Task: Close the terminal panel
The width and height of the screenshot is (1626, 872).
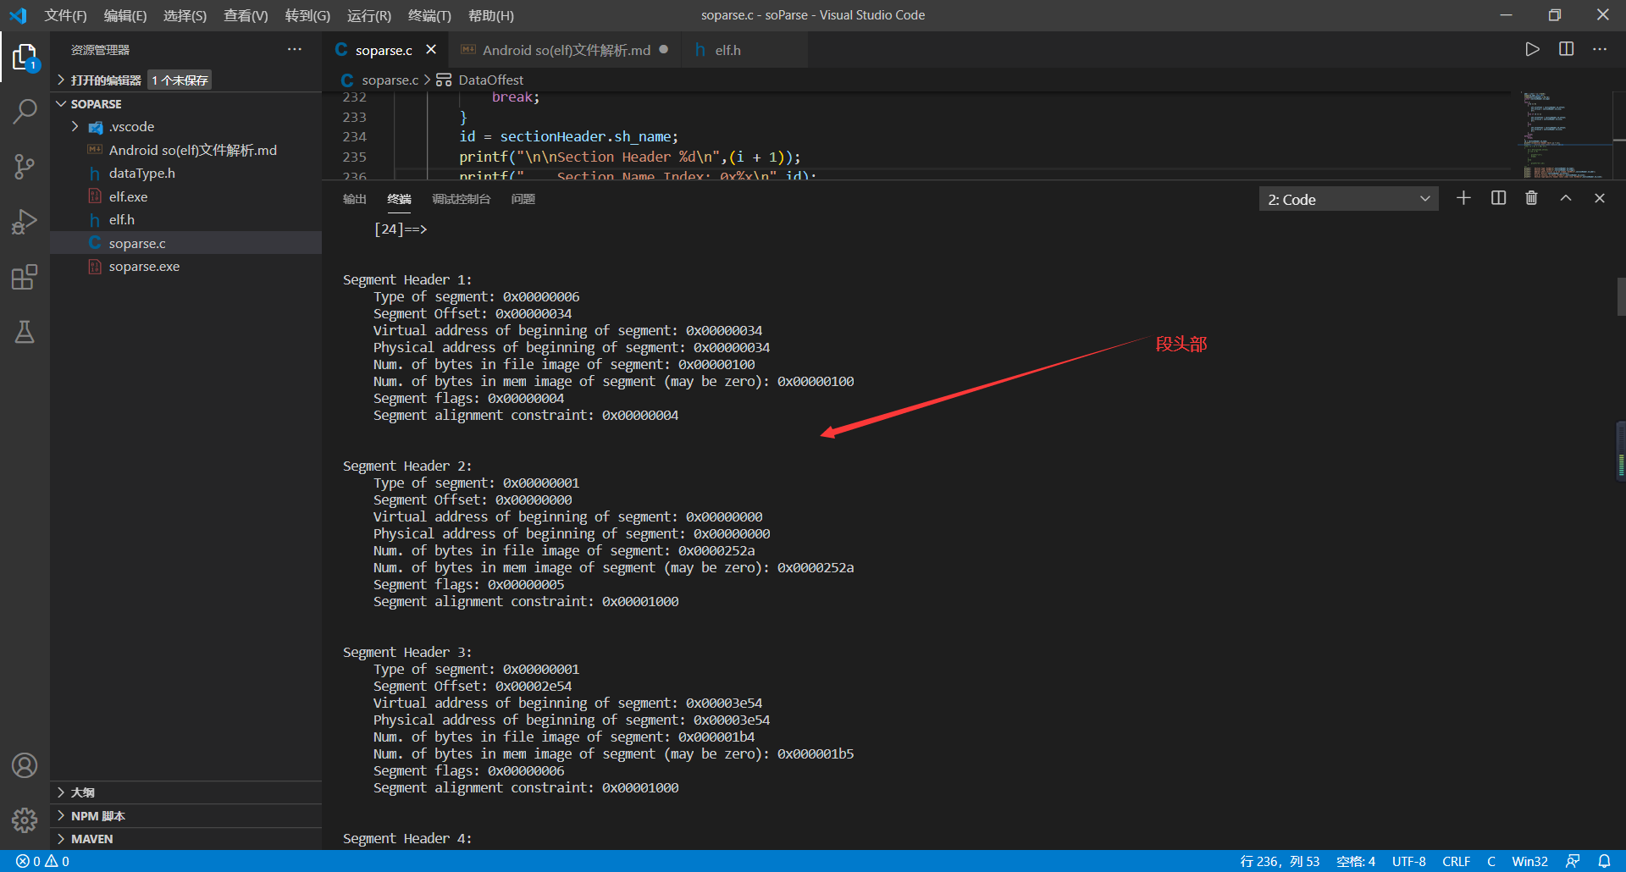Action: point(1599,198)
